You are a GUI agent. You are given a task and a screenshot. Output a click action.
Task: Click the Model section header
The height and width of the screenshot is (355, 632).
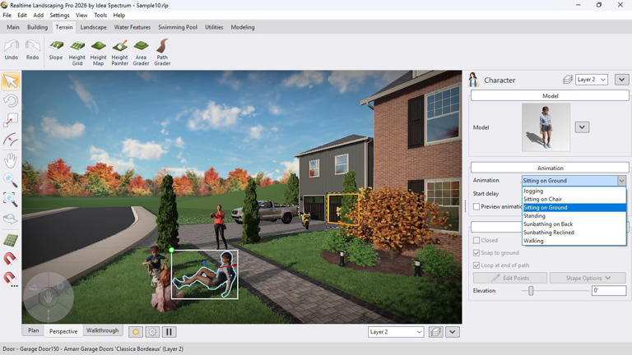(550, 96)
